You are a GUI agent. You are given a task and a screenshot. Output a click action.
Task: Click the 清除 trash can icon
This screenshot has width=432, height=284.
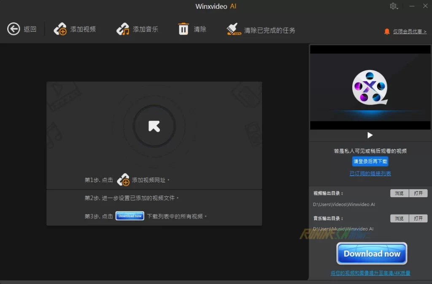[x=184, y=29]
